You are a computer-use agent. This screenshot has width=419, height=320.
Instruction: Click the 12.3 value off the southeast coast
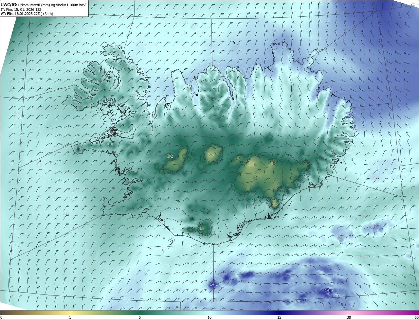[377, 226]
